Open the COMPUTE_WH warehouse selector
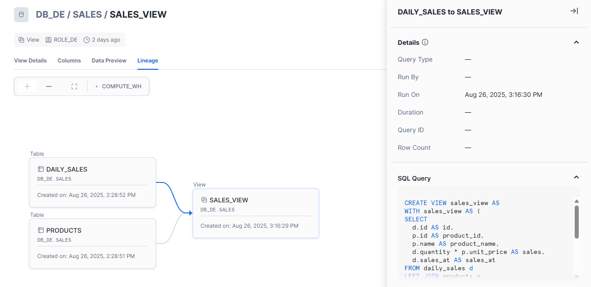The image size is (591, 287). [x=119, y=86]
